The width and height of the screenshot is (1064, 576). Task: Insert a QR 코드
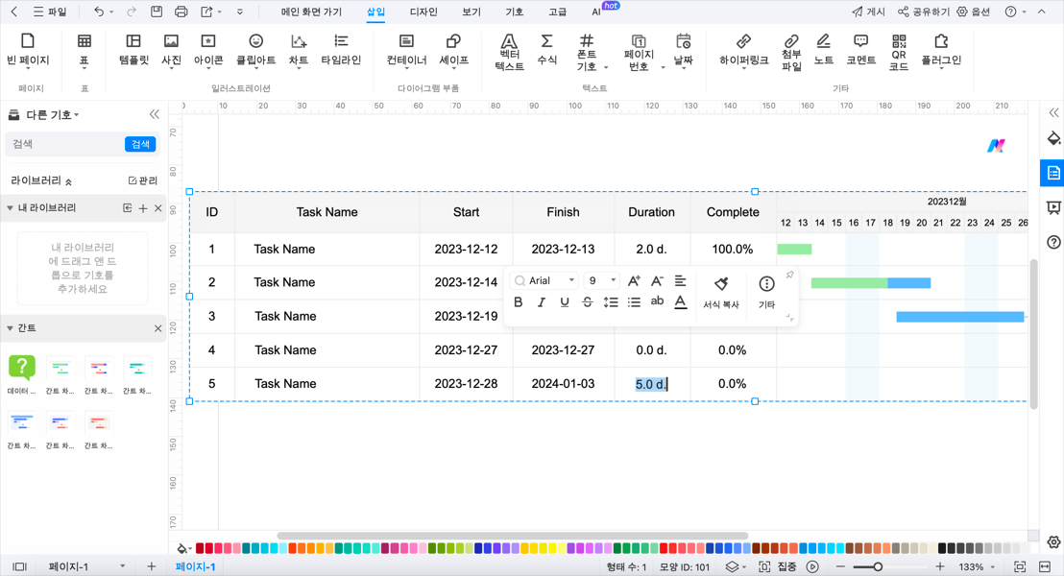[899, 53]
